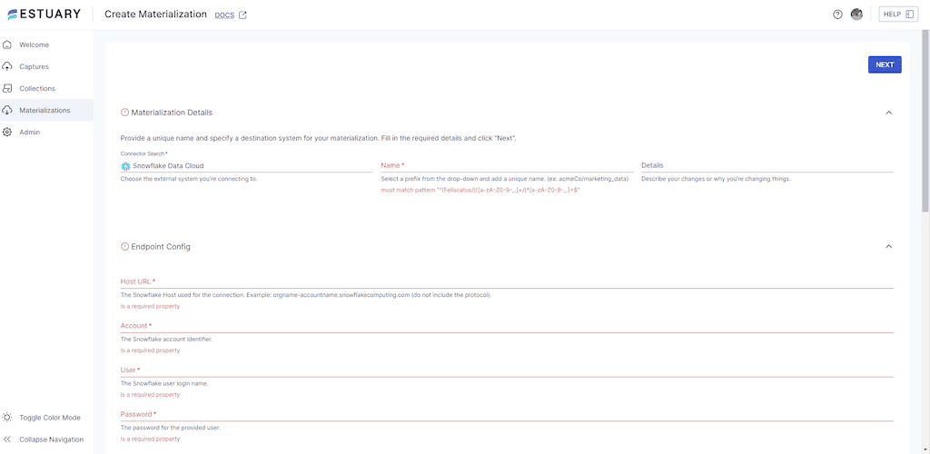Click the Endpoint Config error icon

tap(124, 247)
